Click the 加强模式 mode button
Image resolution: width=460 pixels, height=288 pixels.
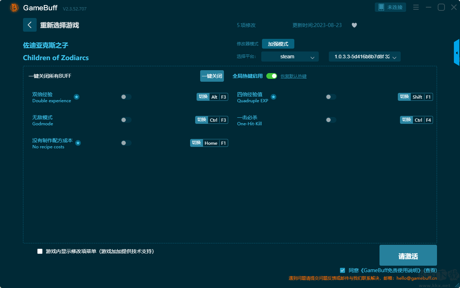tap(278, 44)
